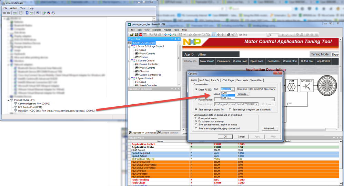Select Do not open port at startup
344x186 pixels.
[x=196, y=121]
